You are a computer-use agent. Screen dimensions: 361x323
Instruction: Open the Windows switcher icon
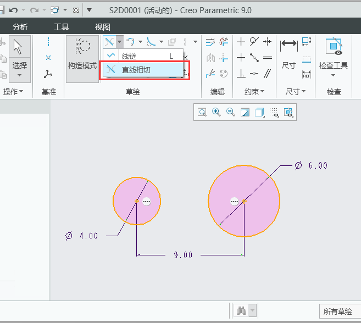pyautogui.click(x=55, y=10)
